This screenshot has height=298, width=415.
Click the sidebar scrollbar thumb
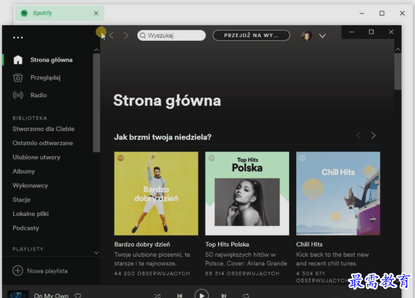(96, 103)
